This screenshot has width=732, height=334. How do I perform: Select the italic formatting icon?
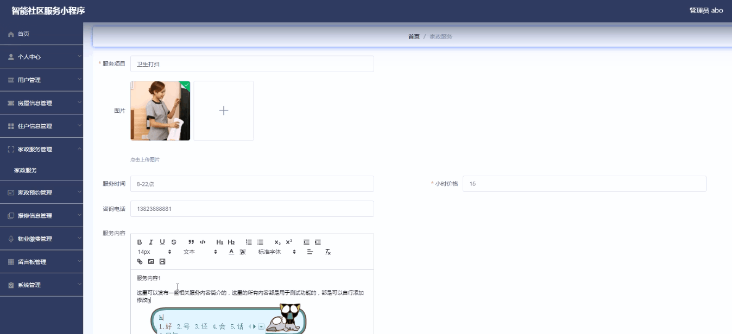tap(150, 242)
